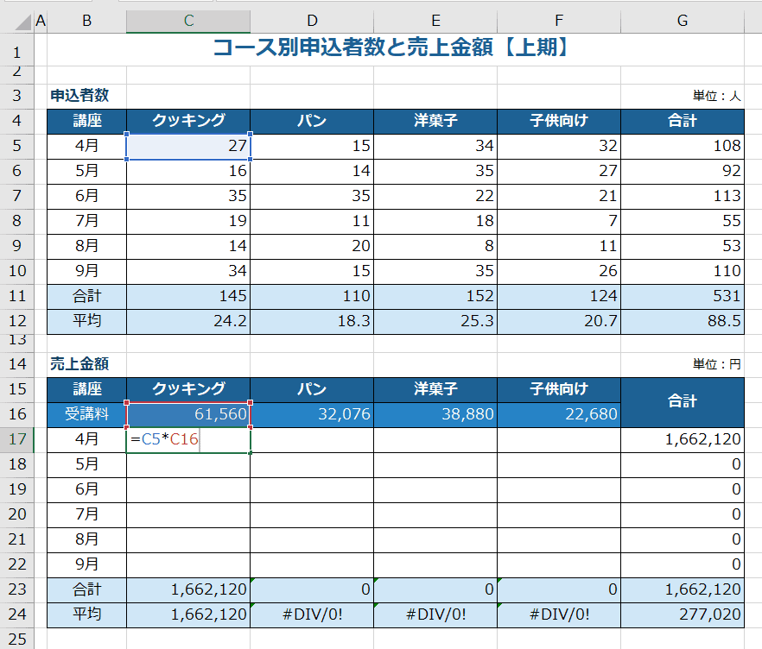Select the column C header
This screenshot has height=649, width=762.
pos(188,22)
